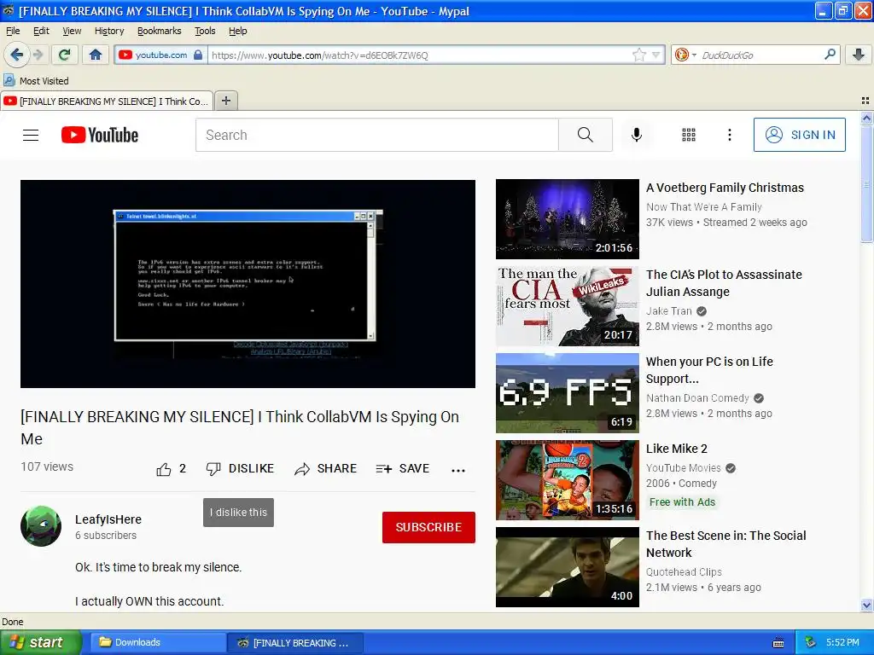Click the taskbar clock showing 5:52 PM
Screen dimensions: 874x655
click(x=842, y=642)
